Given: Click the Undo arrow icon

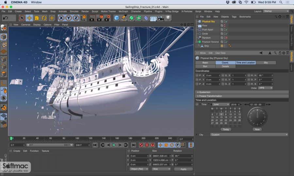Looking at the screenshot, I should tap(6, 18).
